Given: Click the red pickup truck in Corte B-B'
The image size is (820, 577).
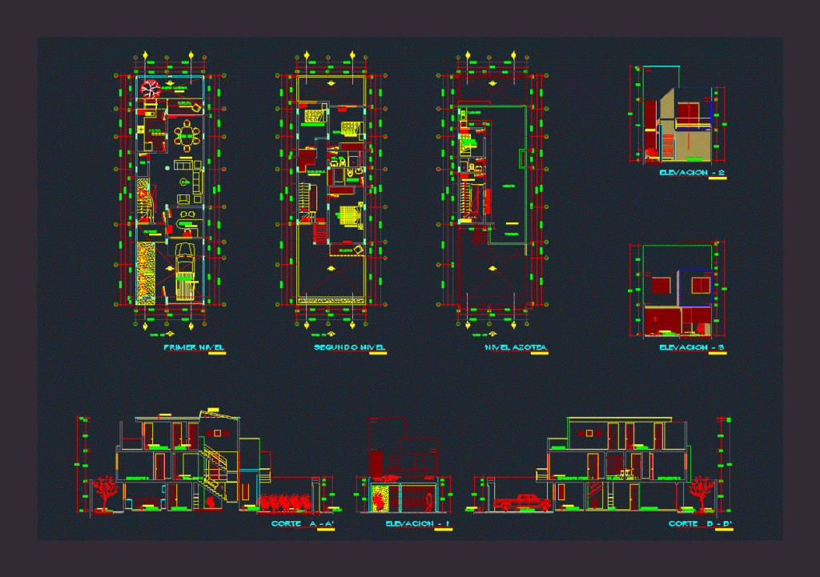Looking at the screenshot, I should click(522, 503).
